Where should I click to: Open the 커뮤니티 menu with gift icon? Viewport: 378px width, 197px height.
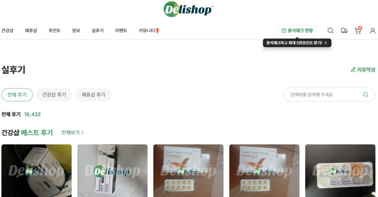point(149,31)
